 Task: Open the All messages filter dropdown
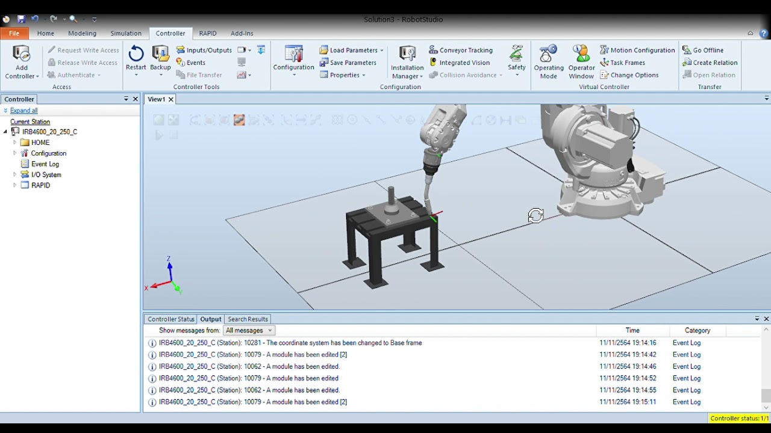click(x=249, y=331)
